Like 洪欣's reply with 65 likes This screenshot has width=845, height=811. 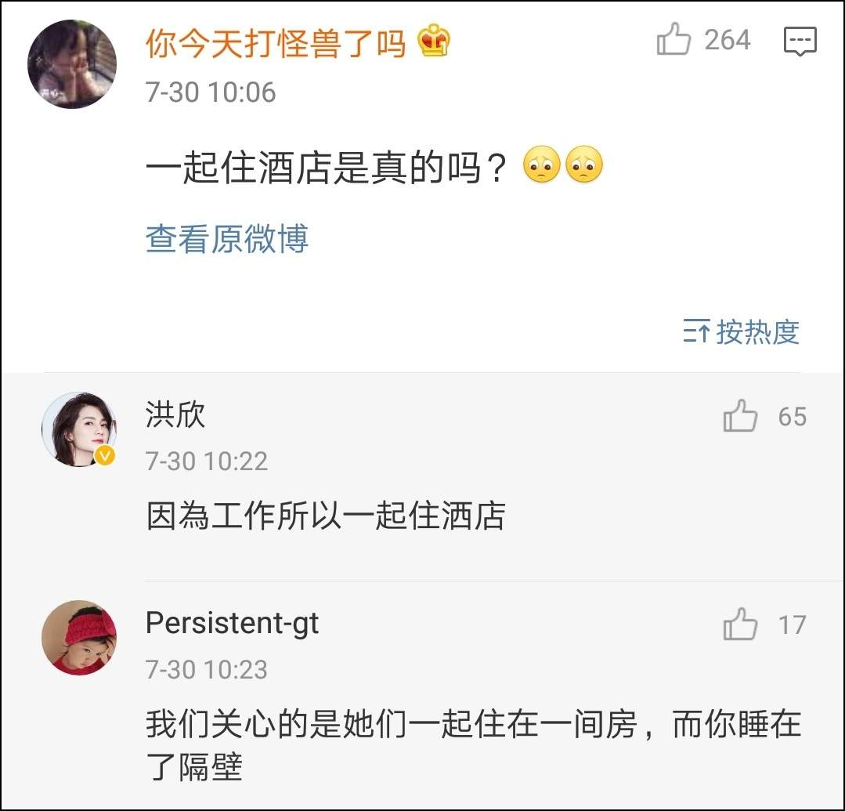click(x=740, y=417)
